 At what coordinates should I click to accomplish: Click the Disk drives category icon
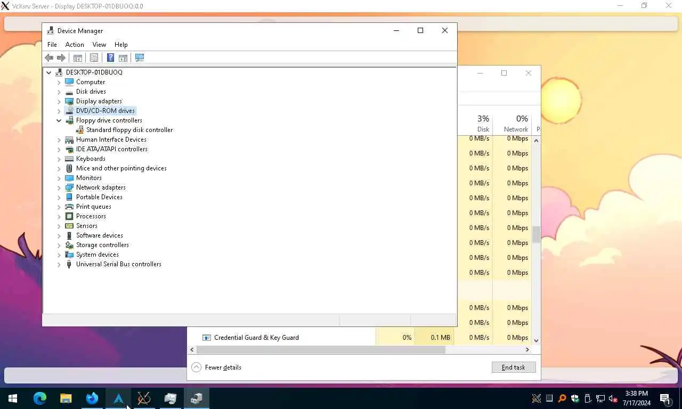[69, 92]
